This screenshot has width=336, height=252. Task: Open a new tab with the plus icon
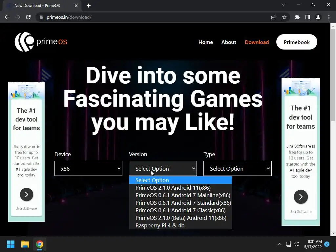pyautogui.click(x=89, y=6)
